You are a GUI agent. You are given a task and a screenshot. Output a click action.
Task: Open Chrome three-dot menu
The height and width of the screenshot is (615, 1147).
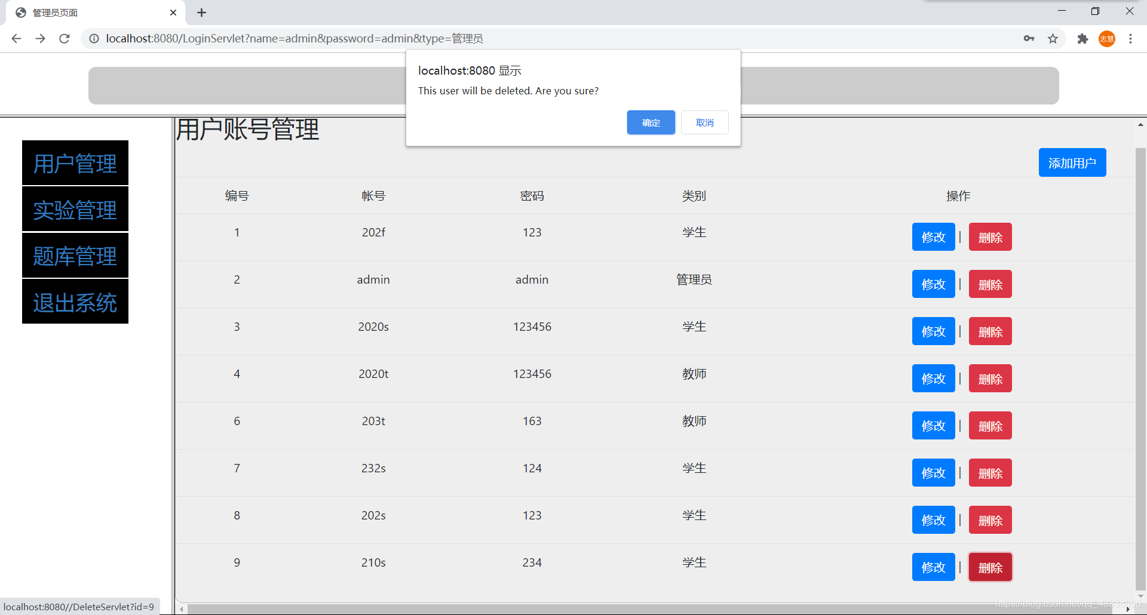pyautogui.click(x=1130, y=39)
